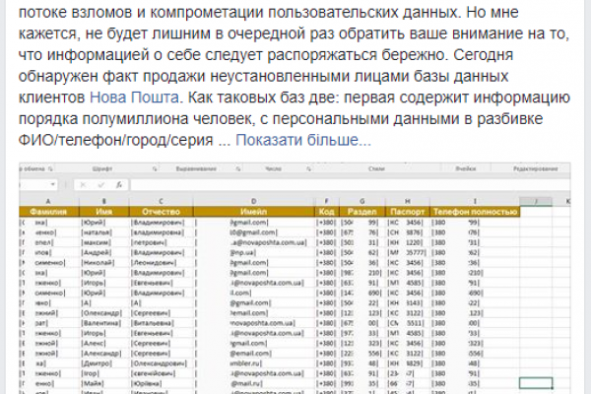The width and height of the screenshot is (591, 394).
Task: Click the Паспорт header cell
Action: pos(408,212)
